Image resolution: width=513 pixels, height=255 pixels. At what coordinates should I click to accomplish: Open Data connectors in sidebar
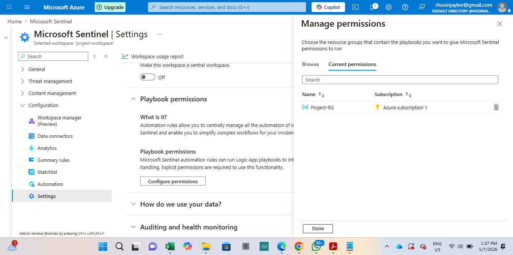(x=55, y=136)
